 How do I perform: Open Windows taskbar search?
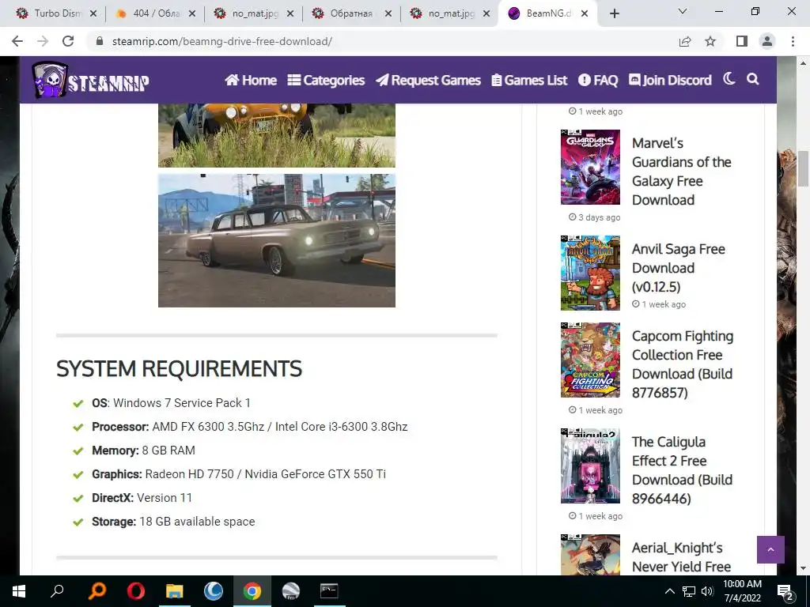[57, 591]
